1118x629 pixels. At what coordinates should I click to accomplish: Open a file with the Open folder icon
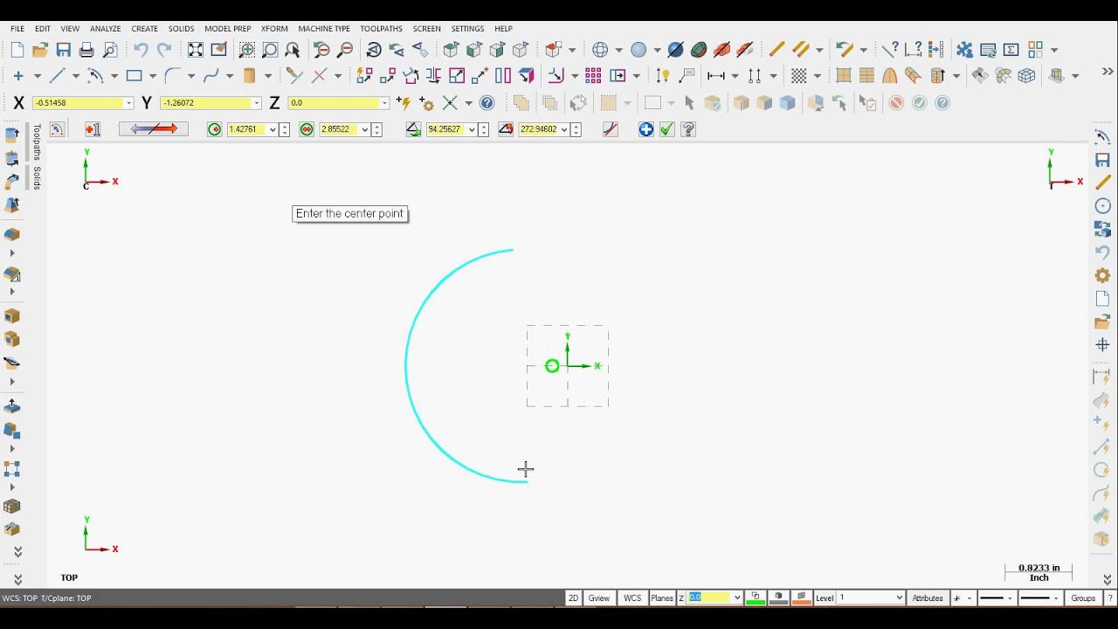click(40, 50)
